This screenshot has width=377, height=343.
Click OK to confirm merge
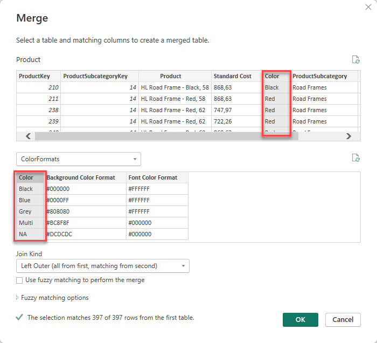point(300,320)
